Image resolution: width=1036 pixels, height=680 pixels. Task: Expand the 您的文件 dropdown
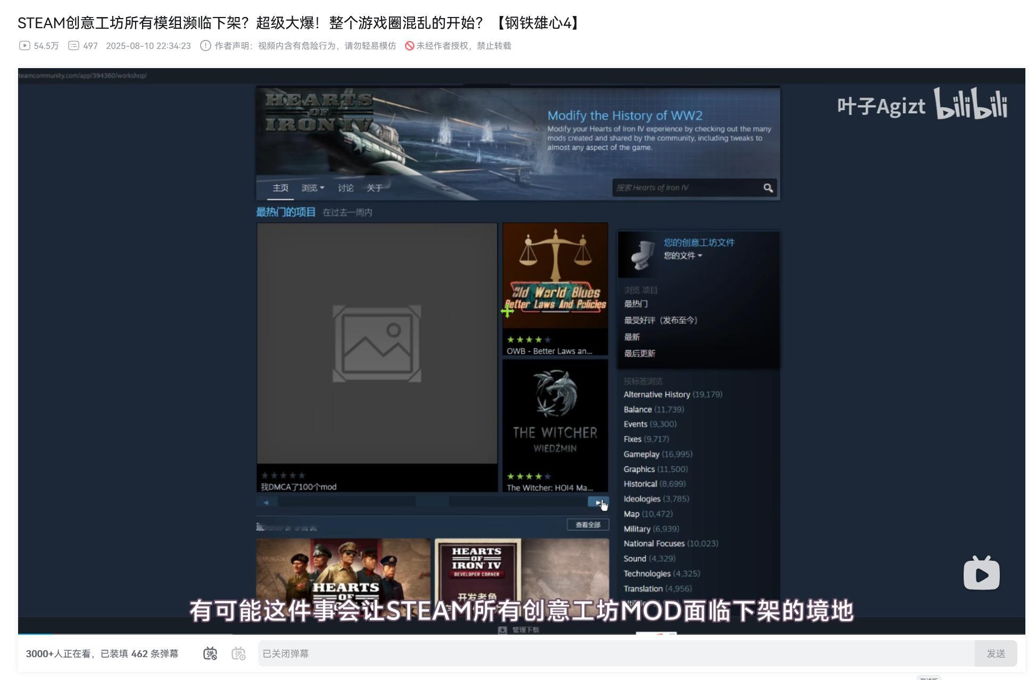[x=683, y=256]
